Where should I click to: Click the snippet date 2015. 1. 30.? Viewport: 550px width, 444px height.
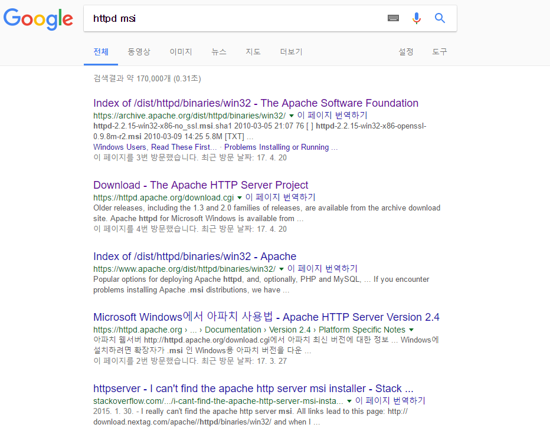[x=112, y=412]
